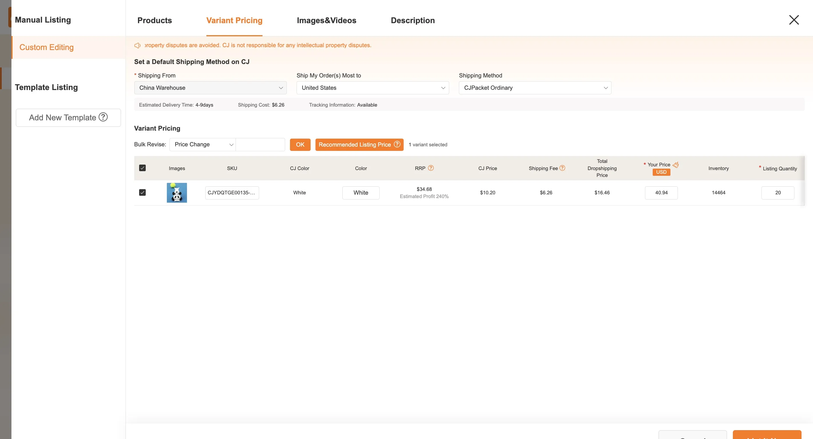The width and height of the screenshot is (813, 439).
Task: Click the bulk revise value input field
Action: 261,144
